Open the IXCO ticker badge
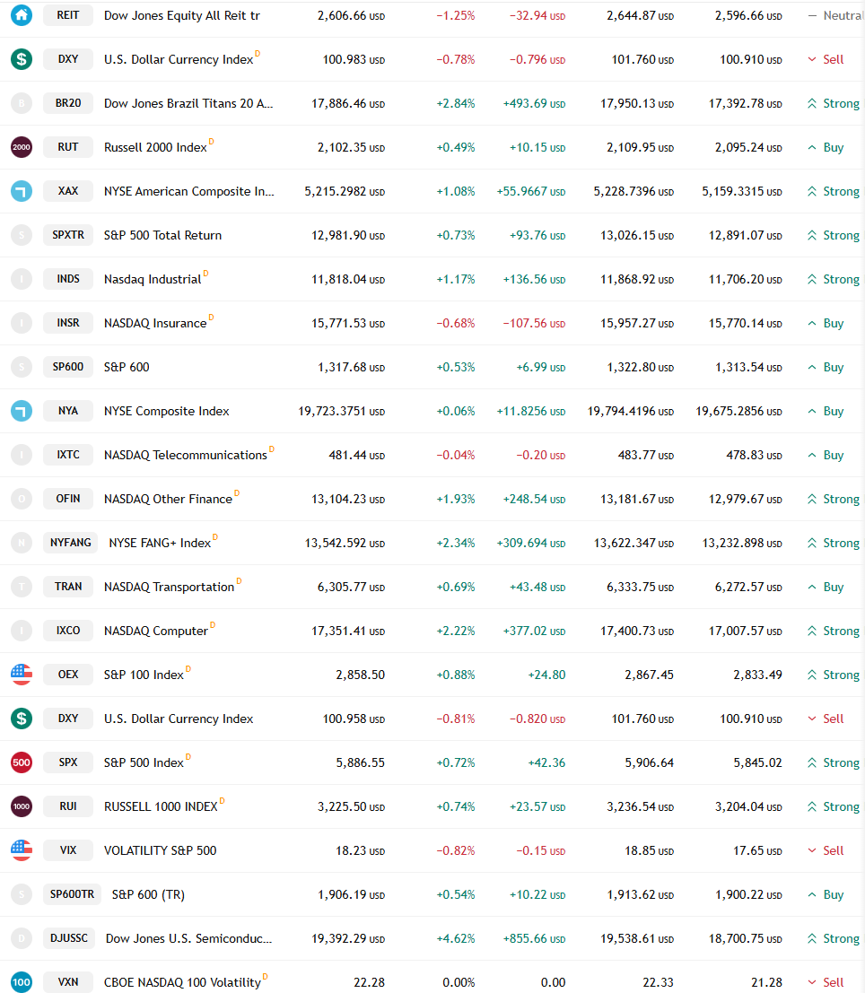This screenshot has height=993, width=865. tap(68, 631)
